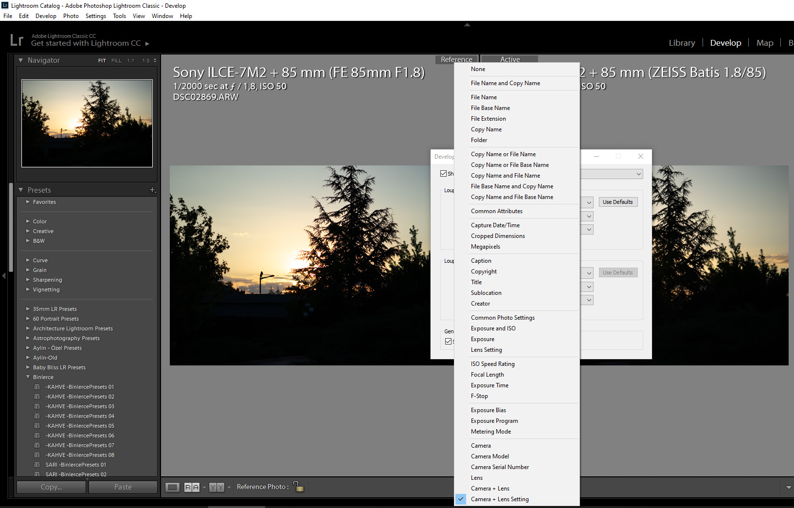794x508 pixels.
Task: Open the Before/After view dropdown arrow
Action: (x=229, y=487)
